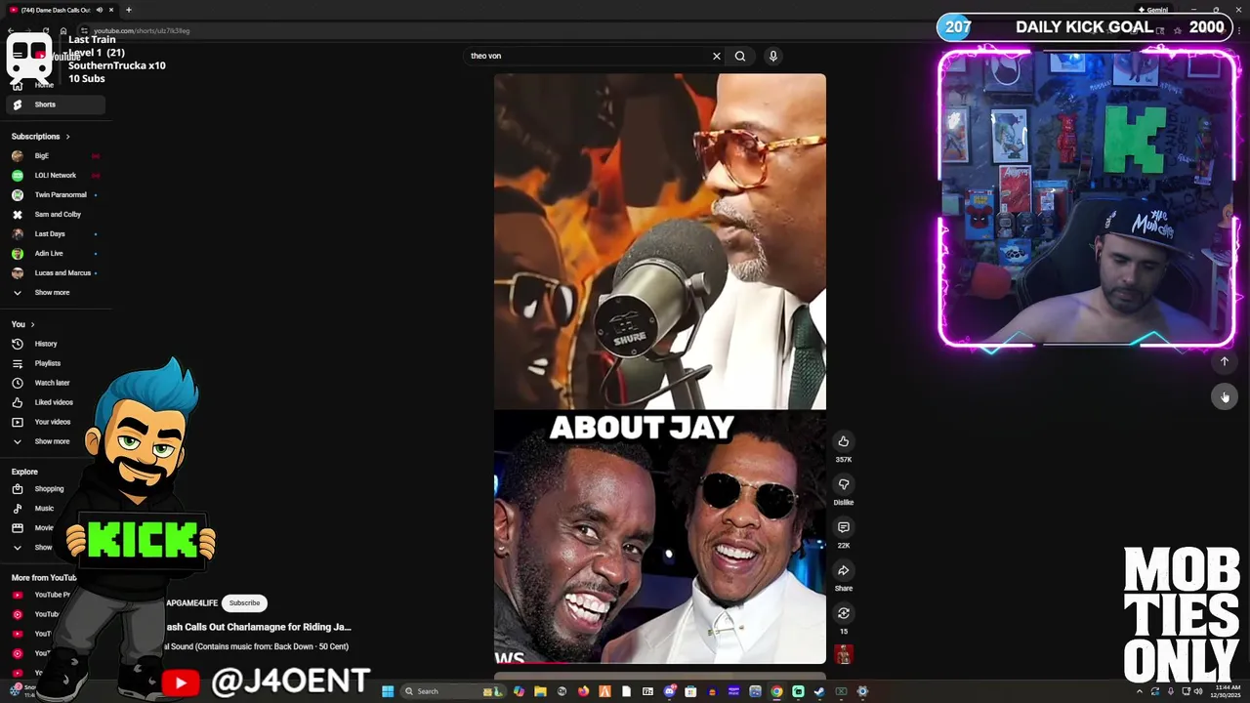Open Steam from the taskbar
Image resolution: width=1250 pixels, height=703 pixels.
819,691
